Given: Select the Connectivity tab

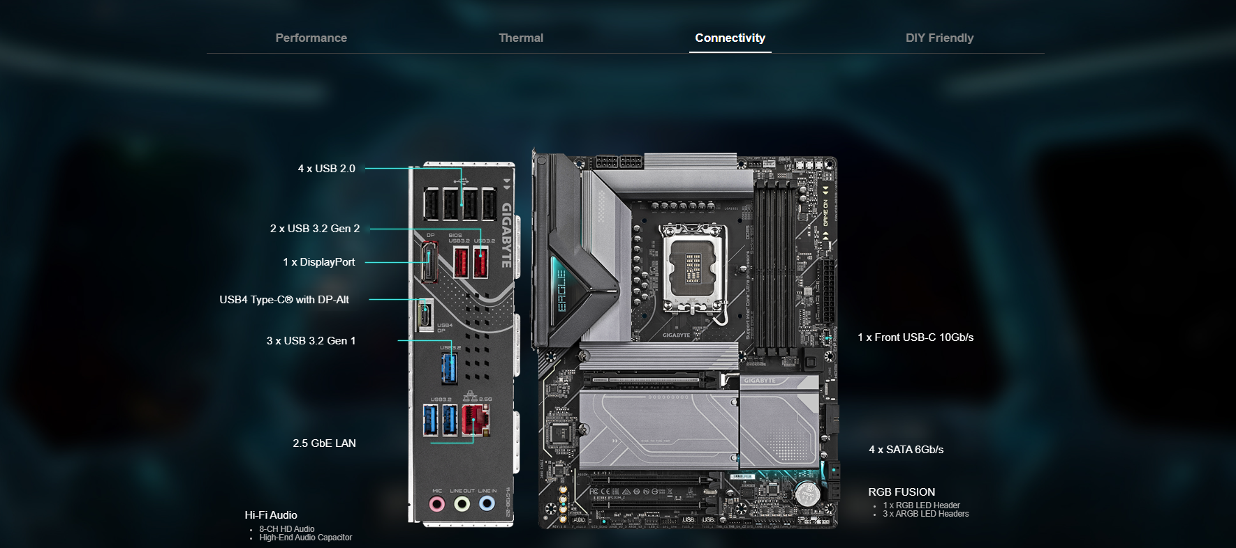Looking at the screenshot, I should [x=730, y=38].
